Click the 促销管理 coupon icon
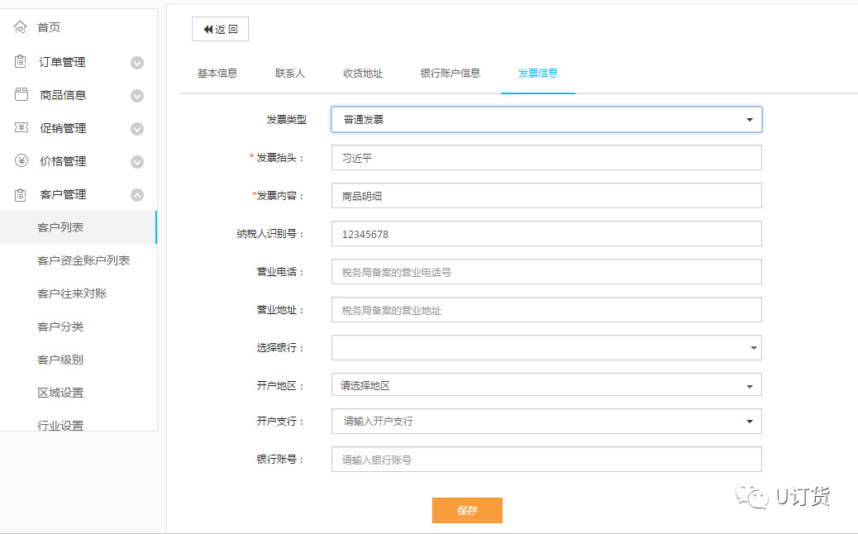This screenshot has width=858, height=534. [x=21, y=128]
